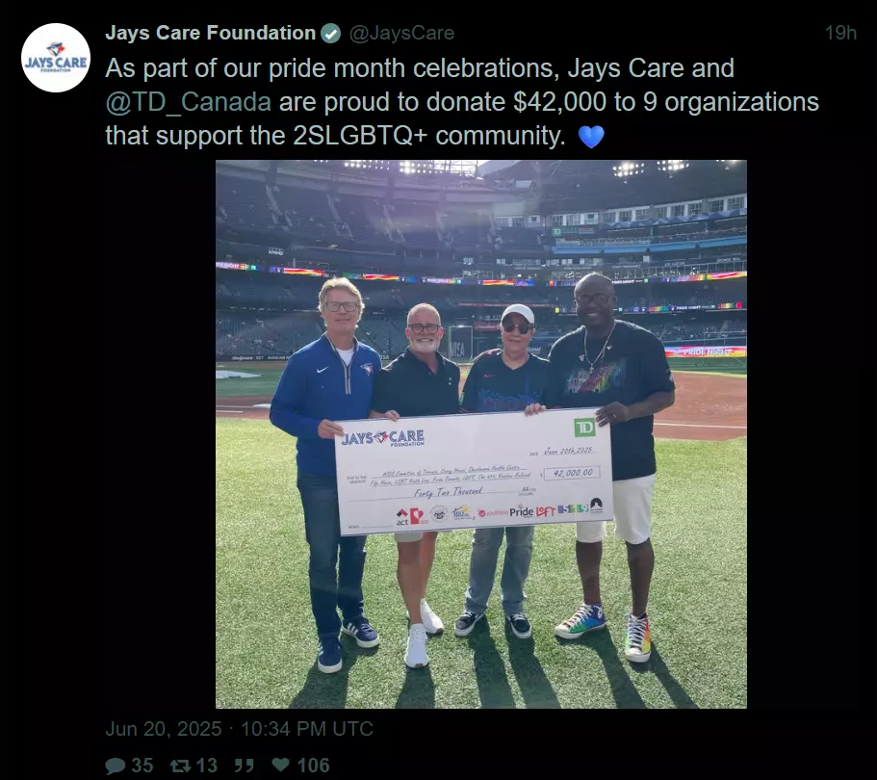This screenshot has width=877, height=780.
Task: Enlarge the cheque presentation photo
Action: (x=481, y=434)
